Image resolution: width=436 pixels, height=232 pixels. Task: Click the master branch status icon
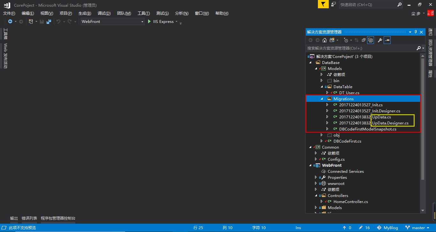pos(408,228)
